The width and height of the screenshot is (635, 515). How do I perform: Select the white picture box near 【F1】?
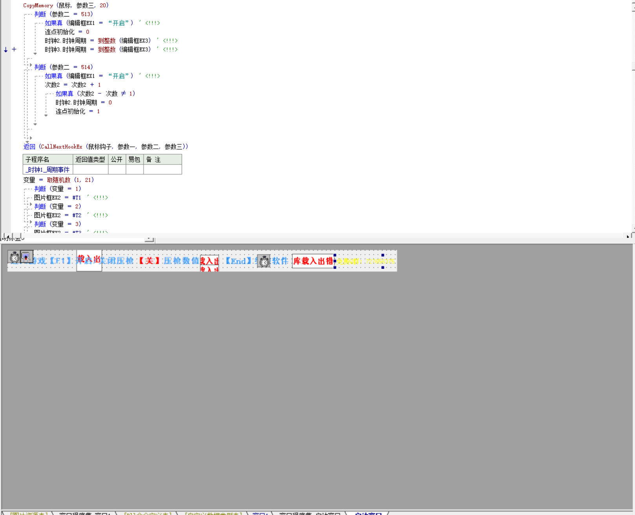(x=89, y=261)
